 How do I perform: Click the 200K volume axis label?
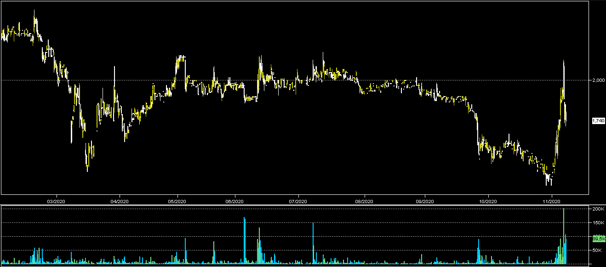point(598,209)
